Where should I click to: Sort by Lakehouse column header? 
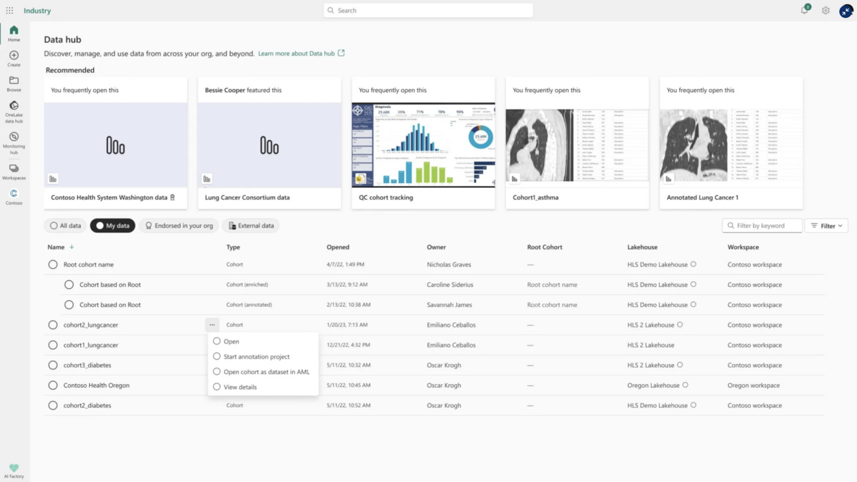pos(642,247)
